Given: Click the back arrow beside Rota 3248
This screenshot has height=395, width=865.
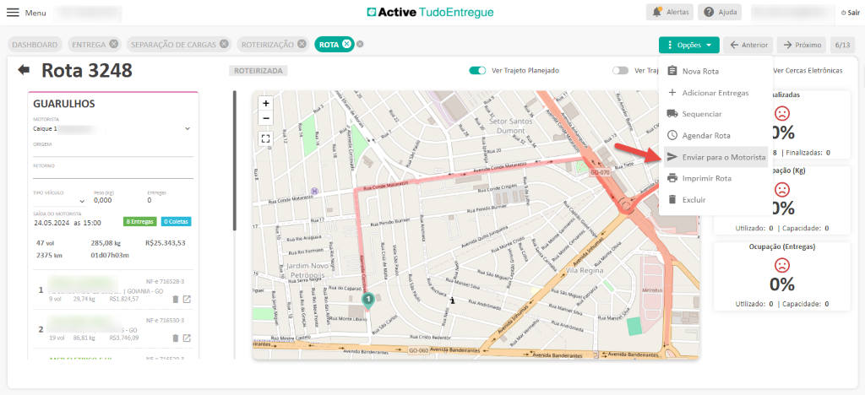Looking at the screenshot, I should click(x=24, y=70).
